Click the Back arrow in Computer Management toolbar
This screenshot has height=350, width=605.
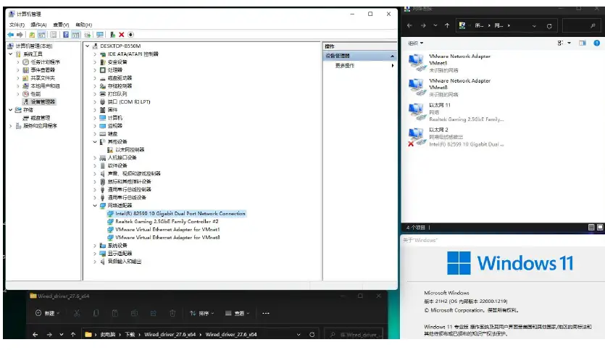coord(11,34)
